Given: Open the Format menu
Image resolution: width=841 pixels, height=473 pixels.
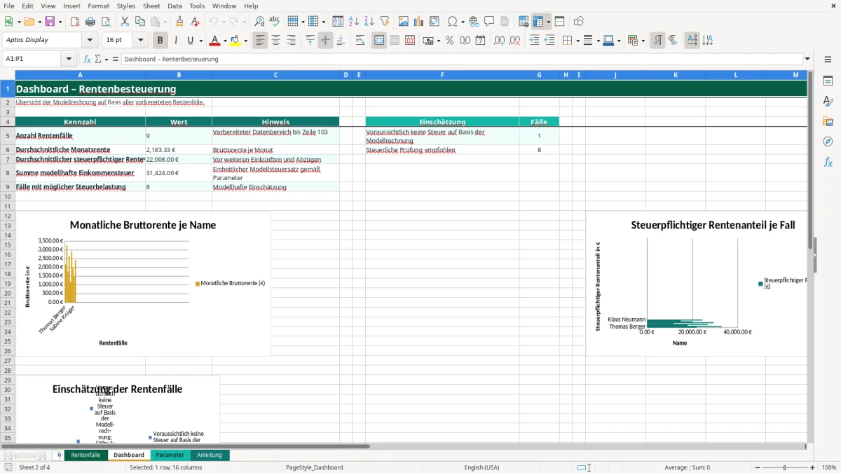Looking at the screenshot, I should tap(99, 6).
